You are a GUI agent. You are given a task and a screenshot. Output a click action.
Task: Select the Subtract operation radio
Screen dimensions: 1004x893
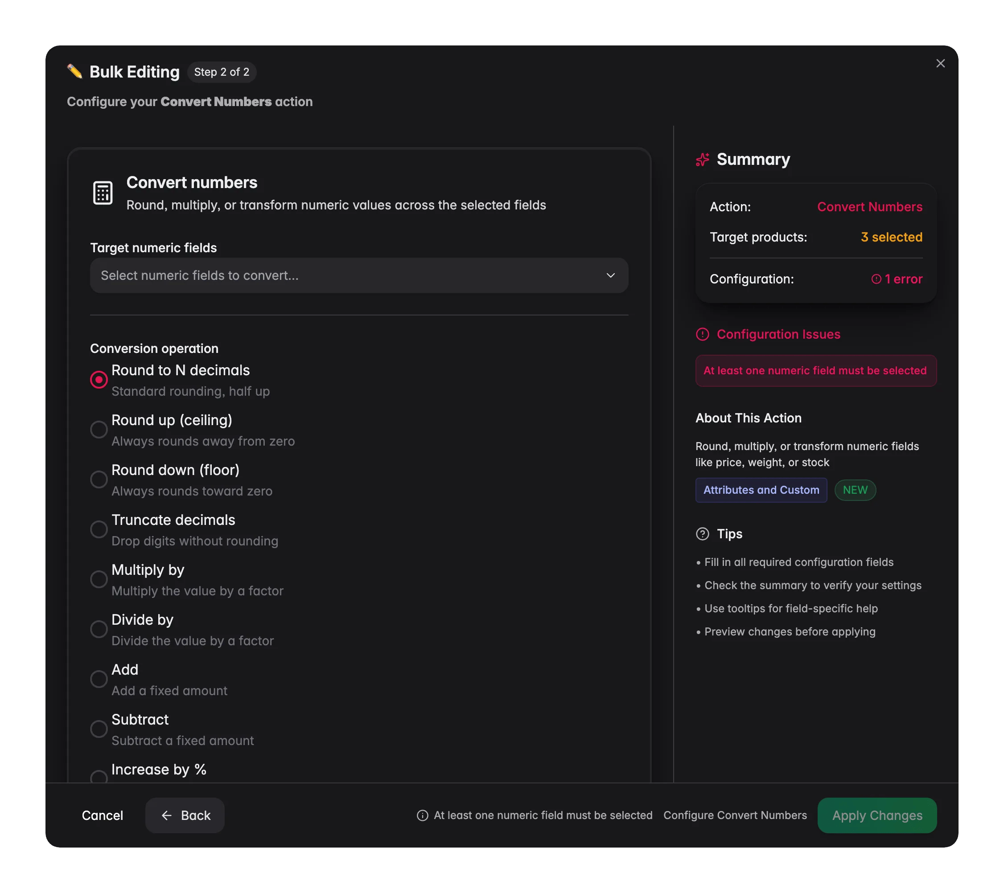coord(99,729)
